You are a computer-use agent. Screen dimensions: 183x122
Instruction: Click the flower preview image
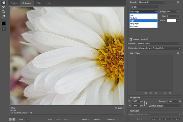point(67,56)
